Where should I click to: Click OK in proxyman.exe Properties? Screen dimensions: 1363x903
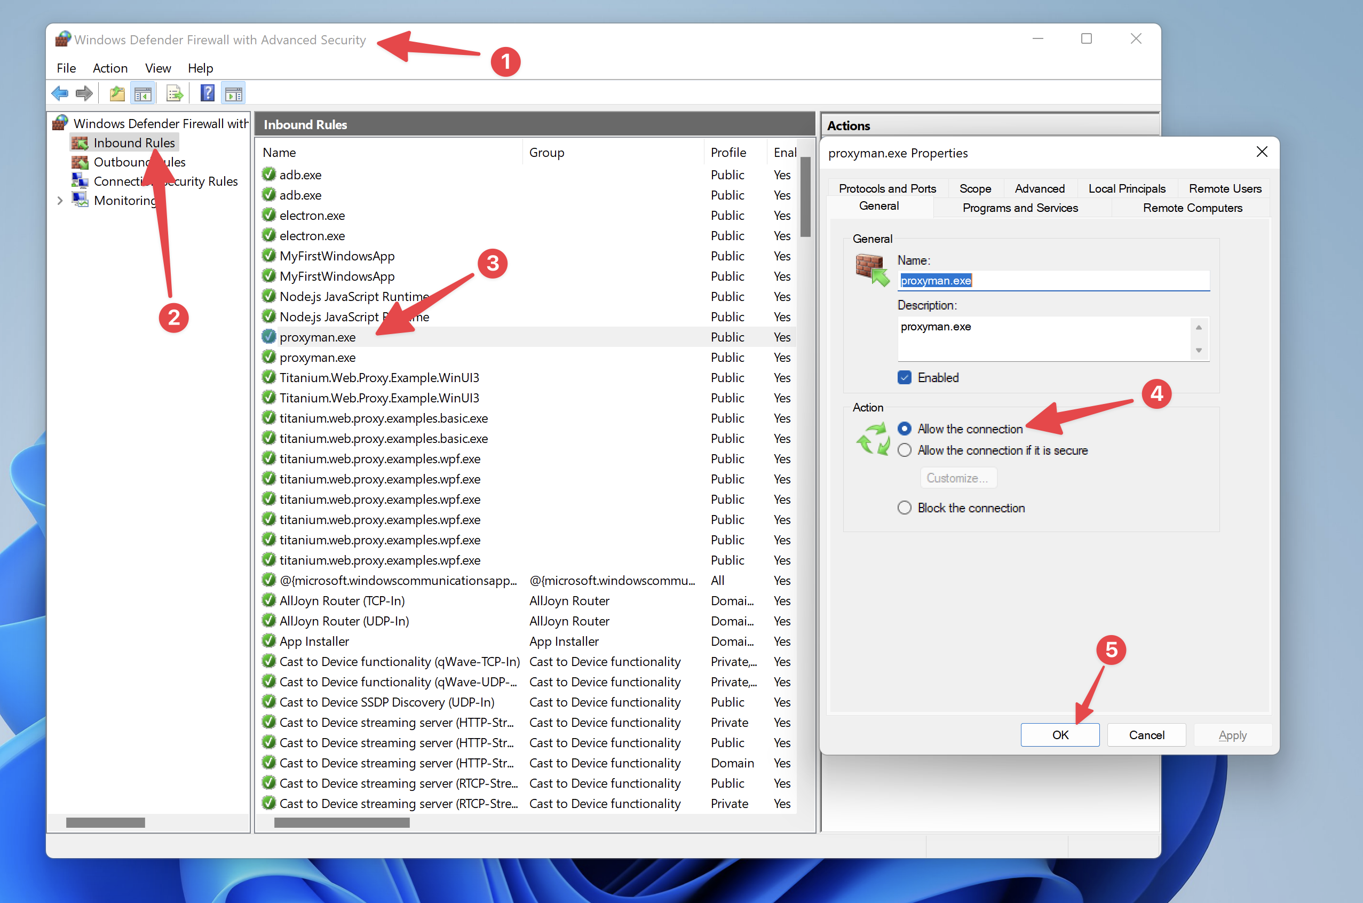coord(1059,735)
